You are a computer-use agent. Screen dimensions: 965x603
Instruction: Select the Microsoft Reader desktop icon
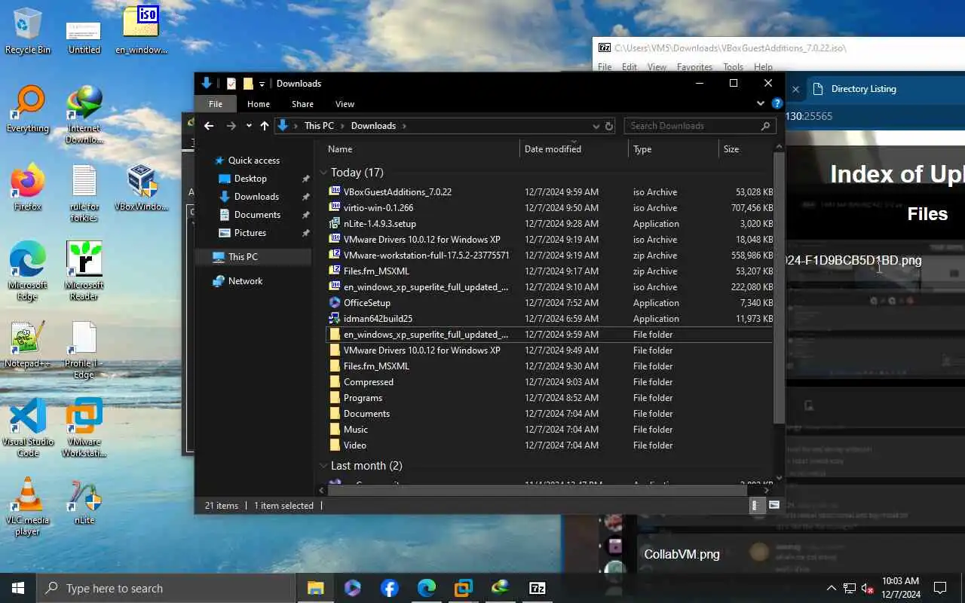[84, 271]
